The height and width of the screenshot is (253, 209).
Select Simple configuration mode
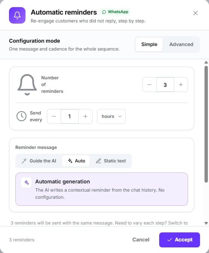click(149, 45)
